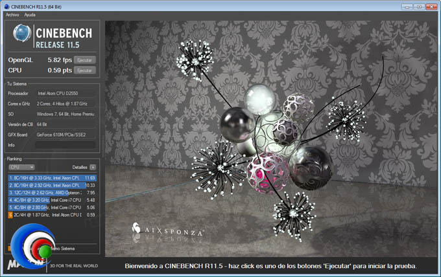Minimize the CINEBENCH window
This screenshot has width=441, height=277.
pyautogui.click(x=407, y=6)
